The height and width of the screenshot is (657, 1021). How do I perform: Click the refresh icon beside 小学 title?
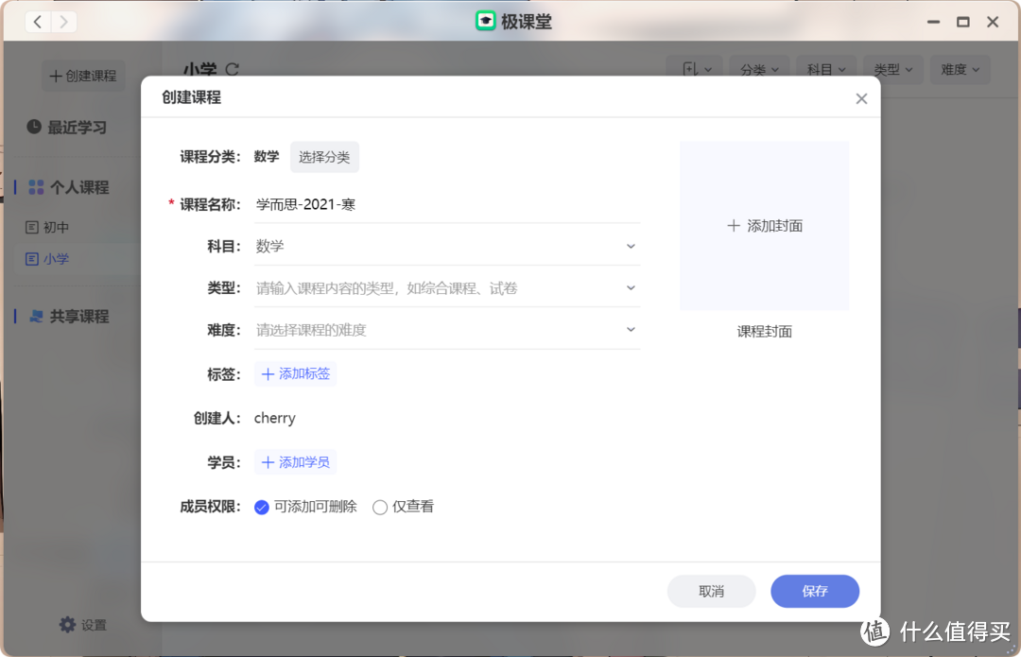(231, 70)
